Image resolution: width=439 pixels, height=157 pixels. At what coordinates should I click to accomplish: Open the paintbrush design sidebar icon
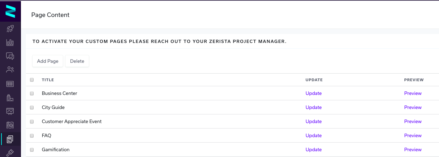pos(10,153)
